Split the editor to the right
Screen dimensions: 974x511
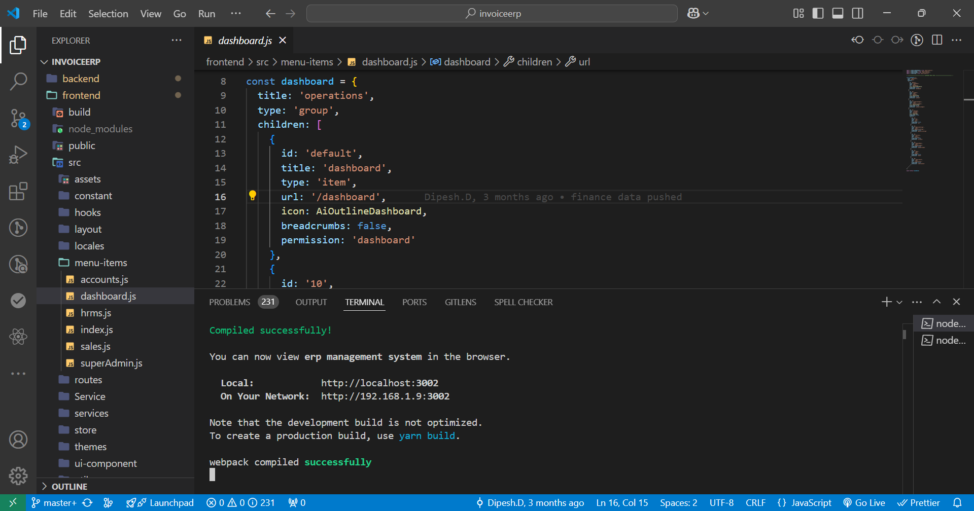pos(937,40)
